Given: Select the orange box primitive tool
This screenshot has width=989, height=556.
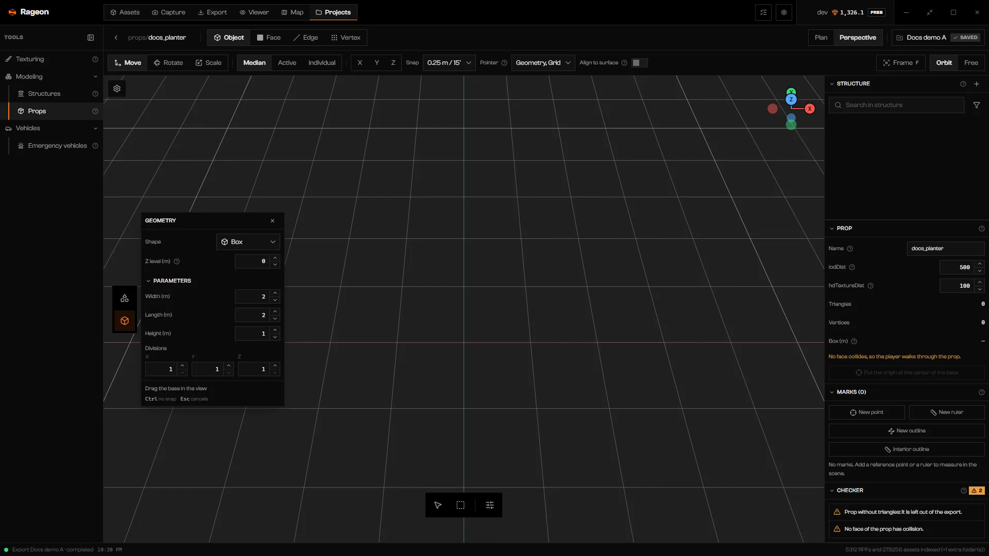Looking at the screenshot, I should (125, 321).
